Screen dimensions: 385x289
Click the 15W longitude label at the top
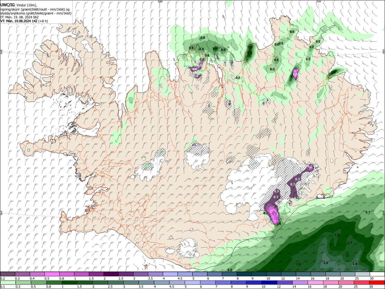point(319,2)
